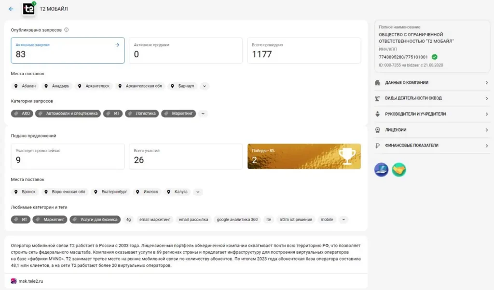
Task: Open the Всего проведено 1177 card
Action: (304, 51)
